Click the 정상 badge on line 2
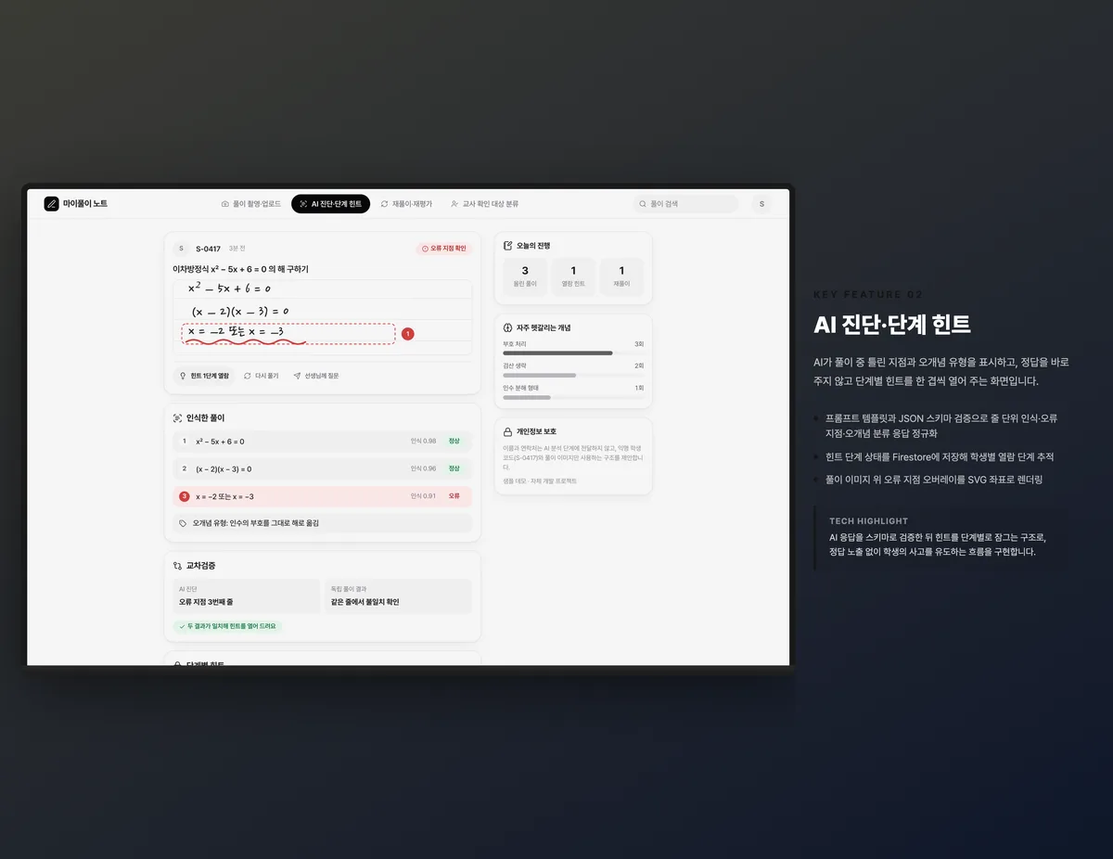The image size is (1113, 859). pyautogui.click(x=454, y=468)
